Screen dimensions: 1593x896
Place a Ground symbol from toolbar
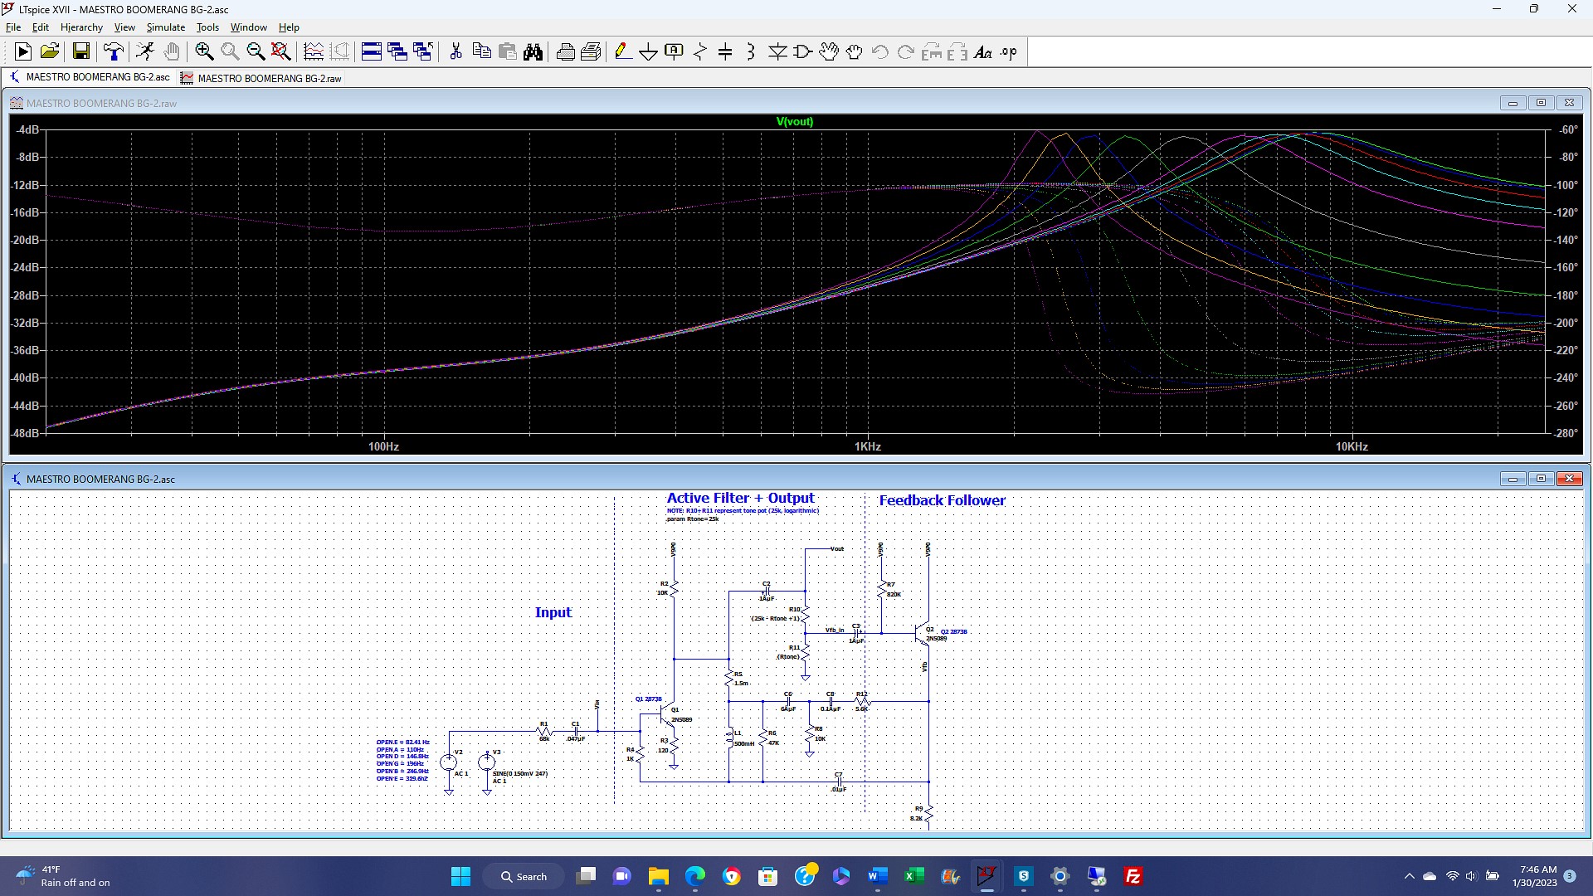click(x=648, y=52)
